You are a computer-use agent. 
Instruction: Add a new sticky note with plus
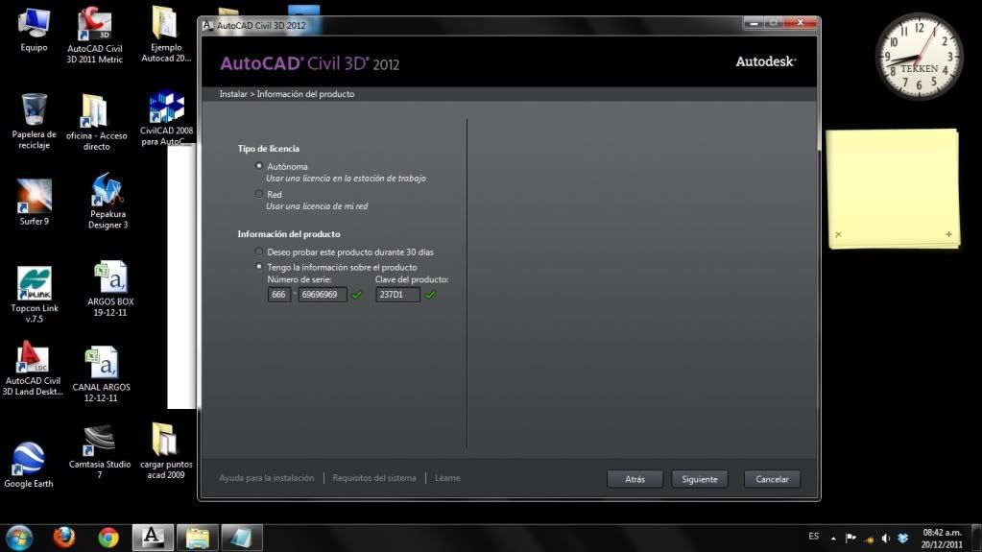(x=948, y=234)
